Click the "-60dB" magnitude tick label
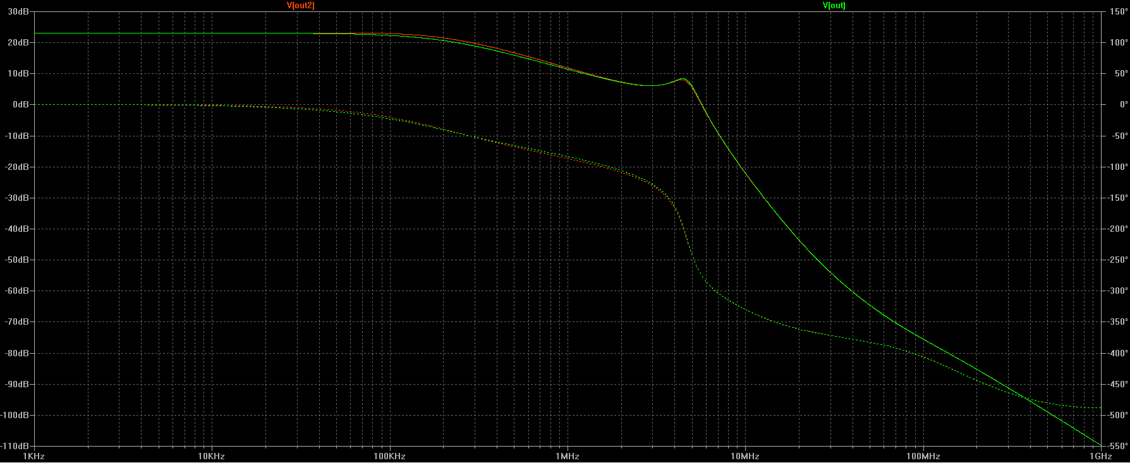Screen dimensions: 1130x463 pyautogui.click(x=17, y=291)
